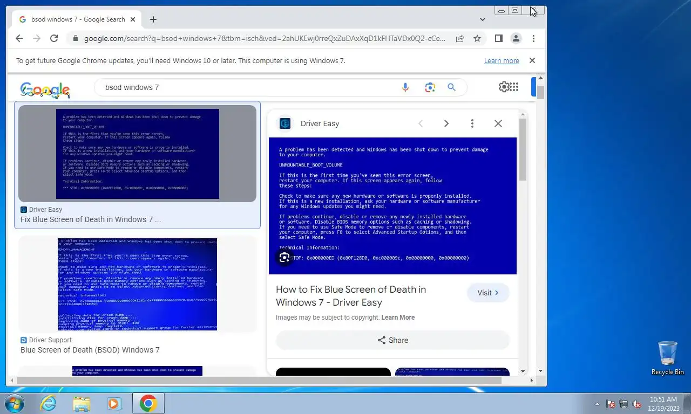This screenshot has height=414, width=691.
Task: Share this image result
Action: [392, 340]
